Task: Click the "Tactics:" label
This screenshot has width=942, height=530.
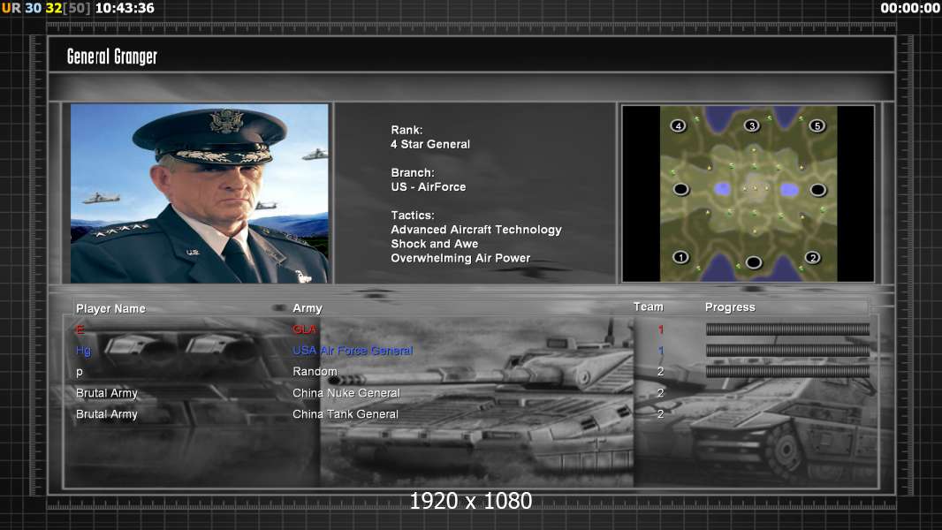Action: click(x=413, y=215)
